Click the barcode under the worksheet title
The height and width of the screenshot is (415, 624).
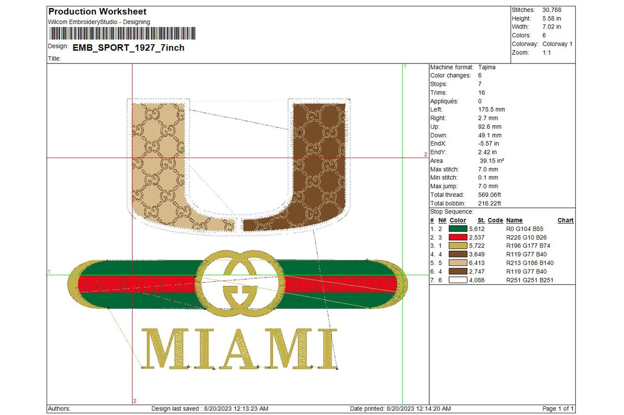(x=122, y=33)
